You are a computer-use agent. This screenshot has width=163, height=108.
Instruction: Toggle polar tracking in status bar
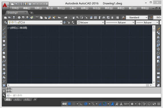click(x=86, y=104)
